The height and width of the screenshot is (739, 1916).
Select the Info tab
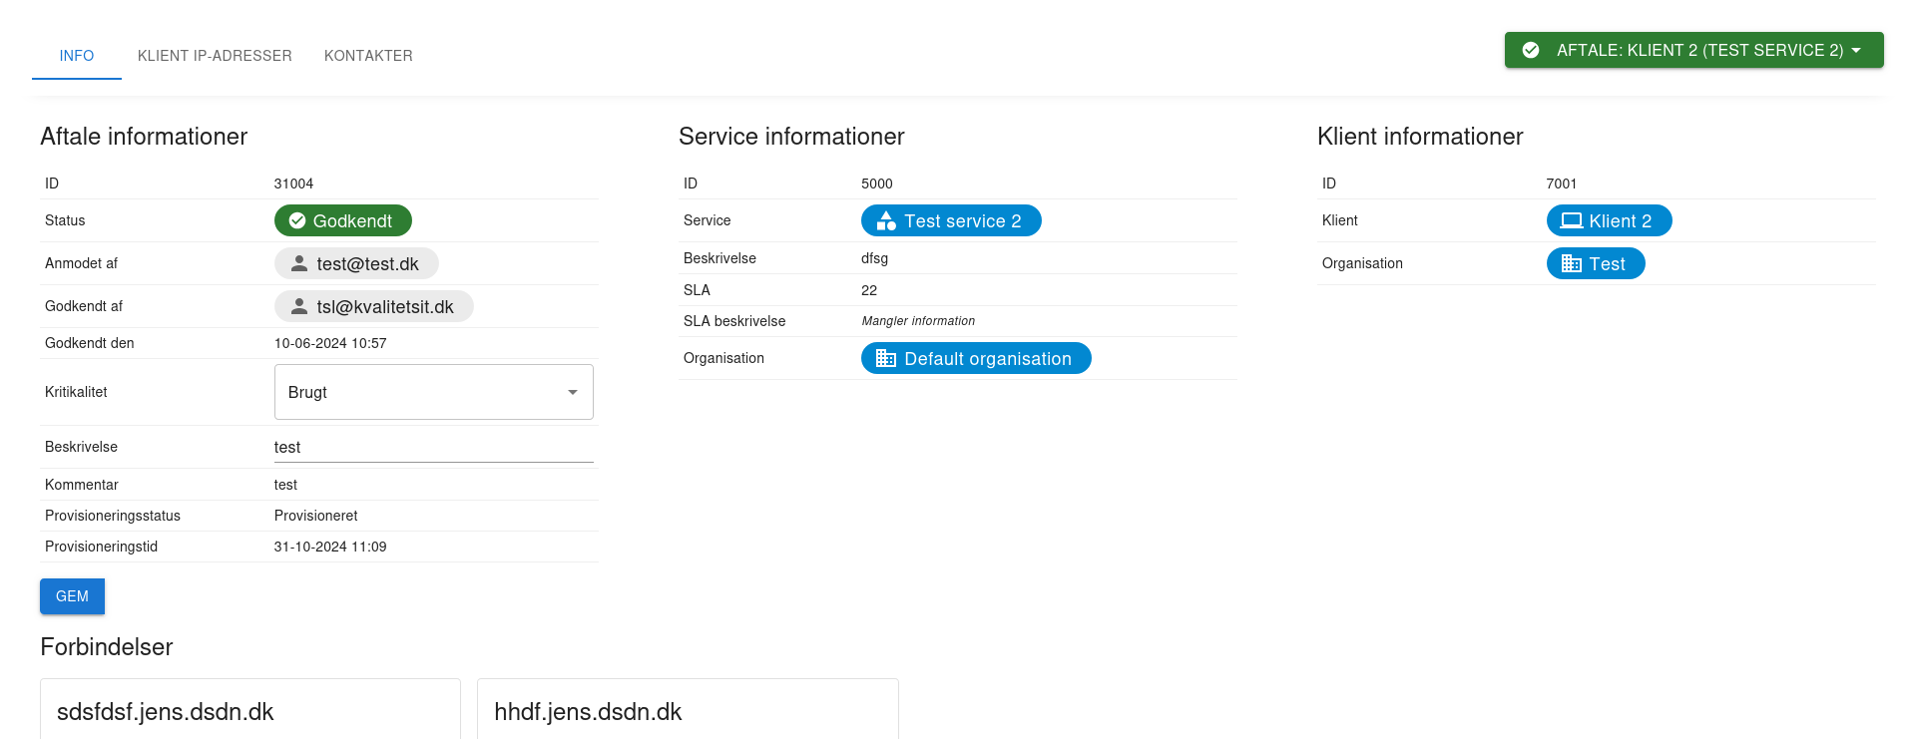coord(77,56)
